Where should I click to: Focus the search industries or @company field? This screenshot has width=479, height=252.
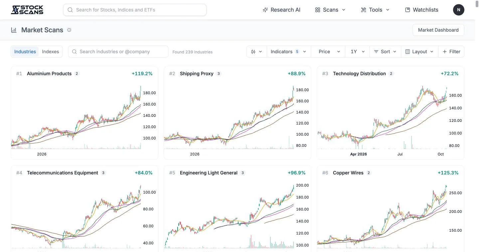pyautogui.click(x=118, y=52)
